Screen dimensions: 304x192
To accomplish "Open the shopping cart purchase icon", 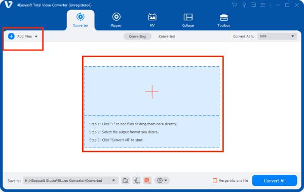I will coord(235,5).
